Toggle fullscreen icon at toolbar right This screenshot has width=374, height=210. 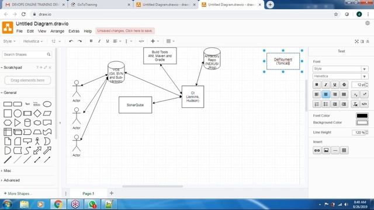(x=356, y=41)
